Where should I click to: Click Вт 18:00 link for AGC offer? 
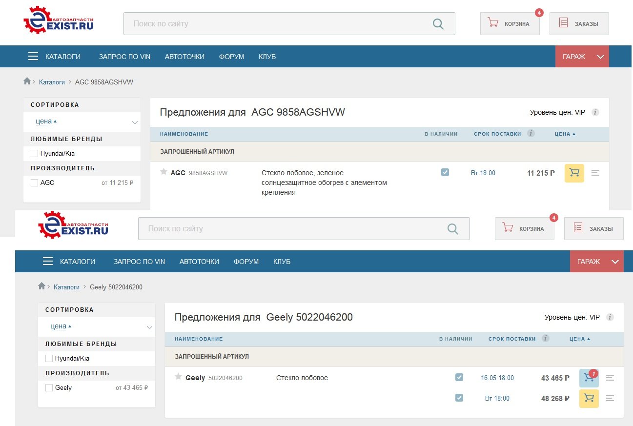coord(483,173)
